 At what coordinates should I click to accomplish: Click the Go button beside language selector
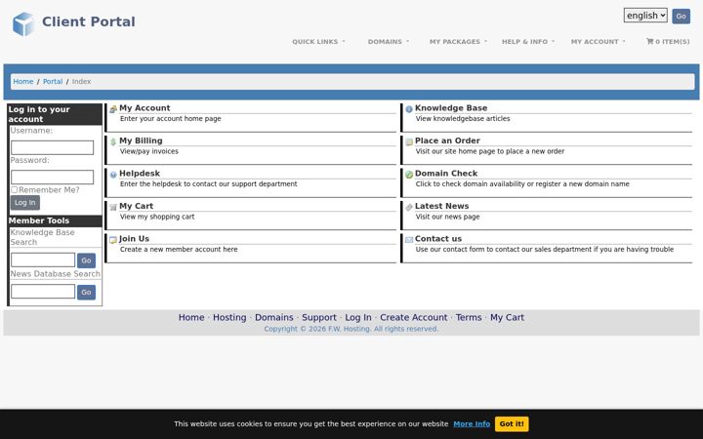pyautogui.click(x=681, y=17)
